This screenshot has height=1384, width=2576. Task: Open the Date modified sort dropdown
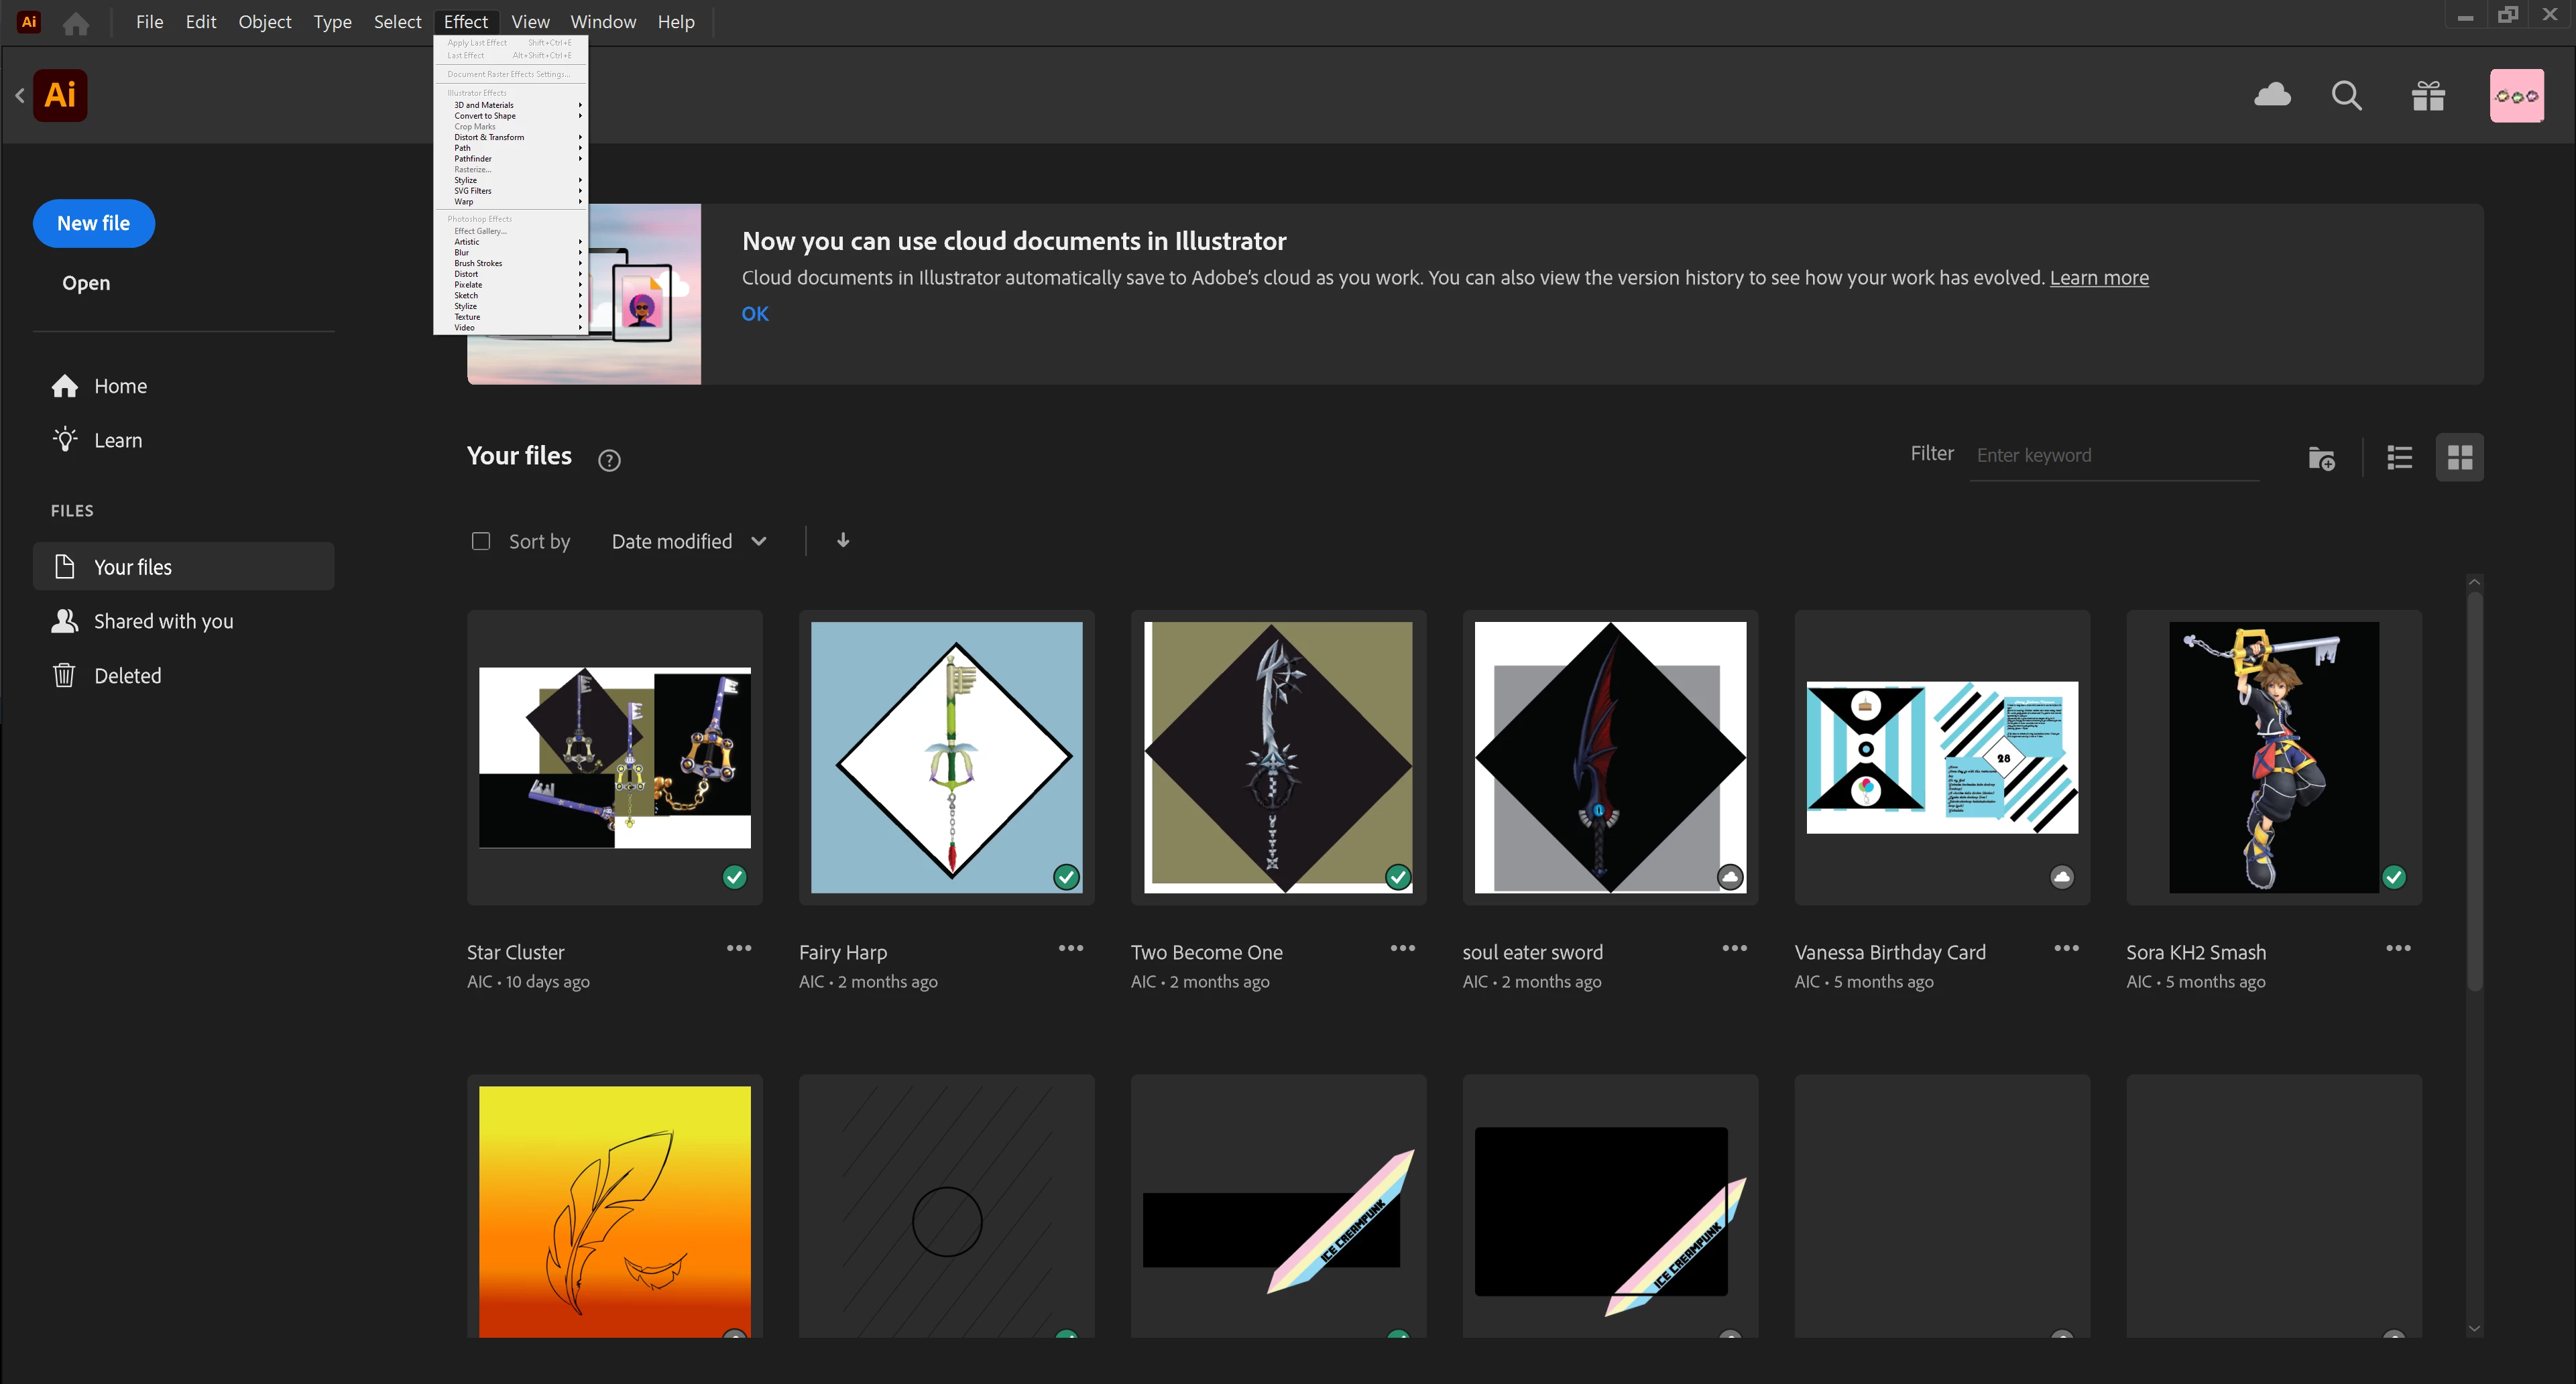(x=689, y=541)
